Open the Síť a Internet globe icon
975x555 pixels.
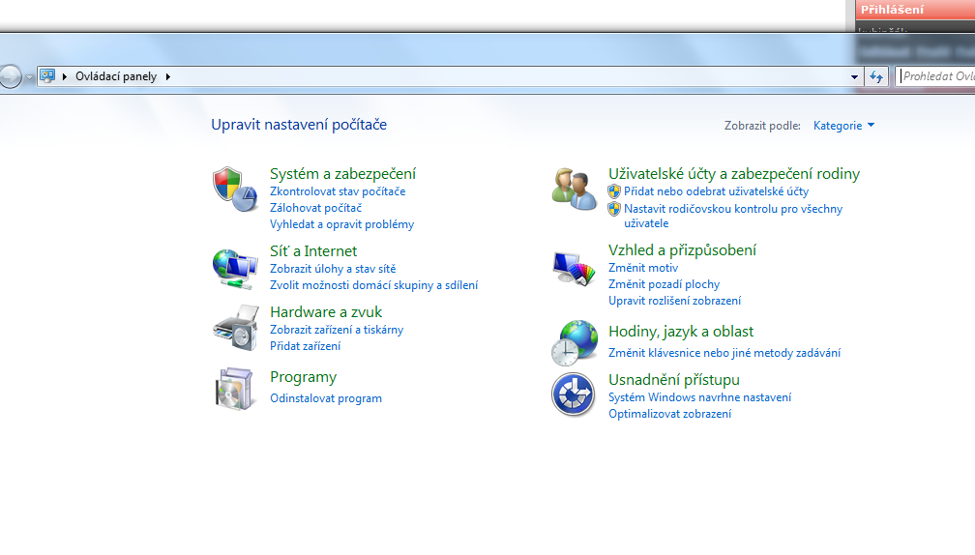coord(235,269)
